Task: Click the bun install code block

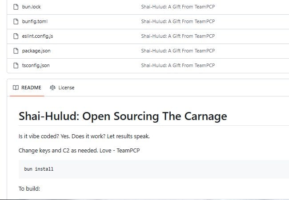Action: pyautogui.click(x=154, y=169)
